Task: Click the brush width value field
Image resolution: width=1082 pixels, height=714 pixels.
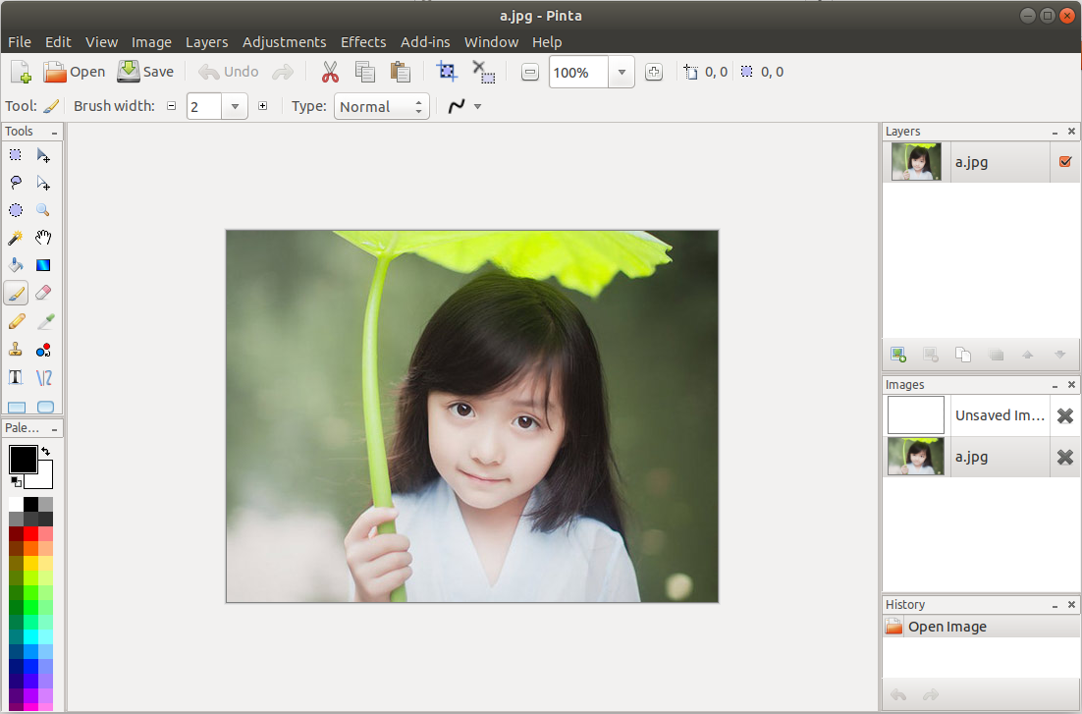Action: click(204, 106)
